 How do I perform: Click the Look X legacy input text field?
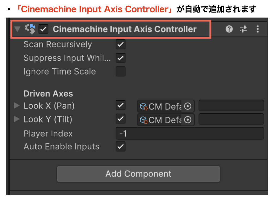click(x=231, y=106)
